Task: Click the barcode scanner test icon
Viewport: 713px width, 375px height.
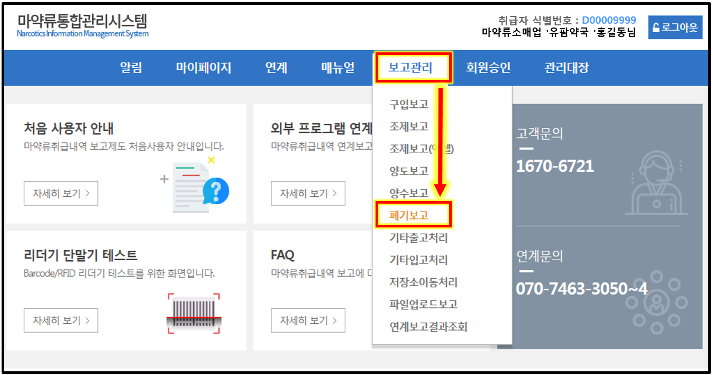Action: (193, 313)
